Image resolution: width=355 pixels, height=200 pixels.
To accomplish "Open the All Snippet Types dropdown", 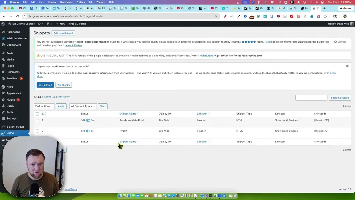I will (x=83, y=106).
